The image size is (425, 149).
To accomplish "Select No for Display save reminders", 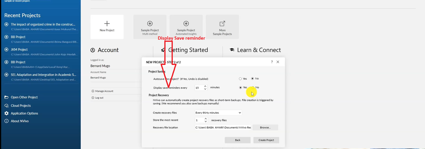I will (253, 87).
